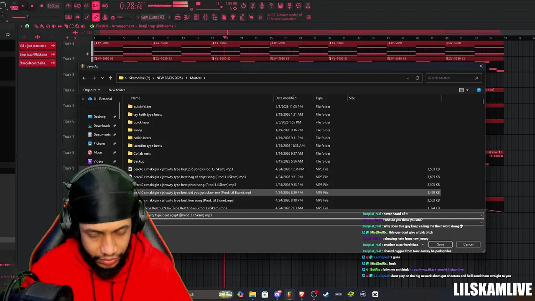535x301 pixels.
Task: Click the playlist magnet snap icon
Action: pyautogui.click(x=27, y=26)
